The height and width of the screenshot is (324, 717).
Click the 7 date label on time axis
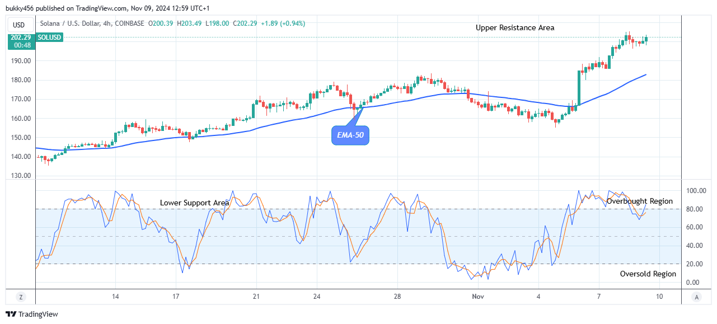tap(599, 296)
